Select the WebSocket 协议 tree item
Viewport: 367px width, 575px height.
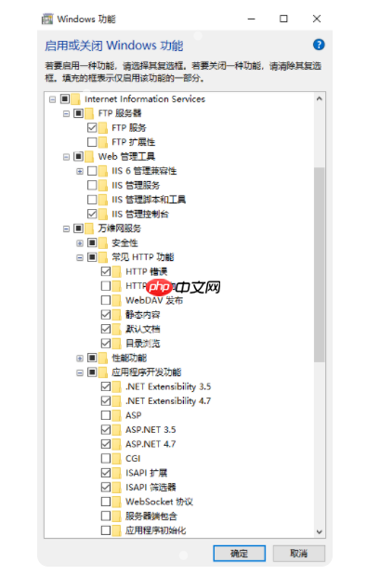(x=159, y=502)
